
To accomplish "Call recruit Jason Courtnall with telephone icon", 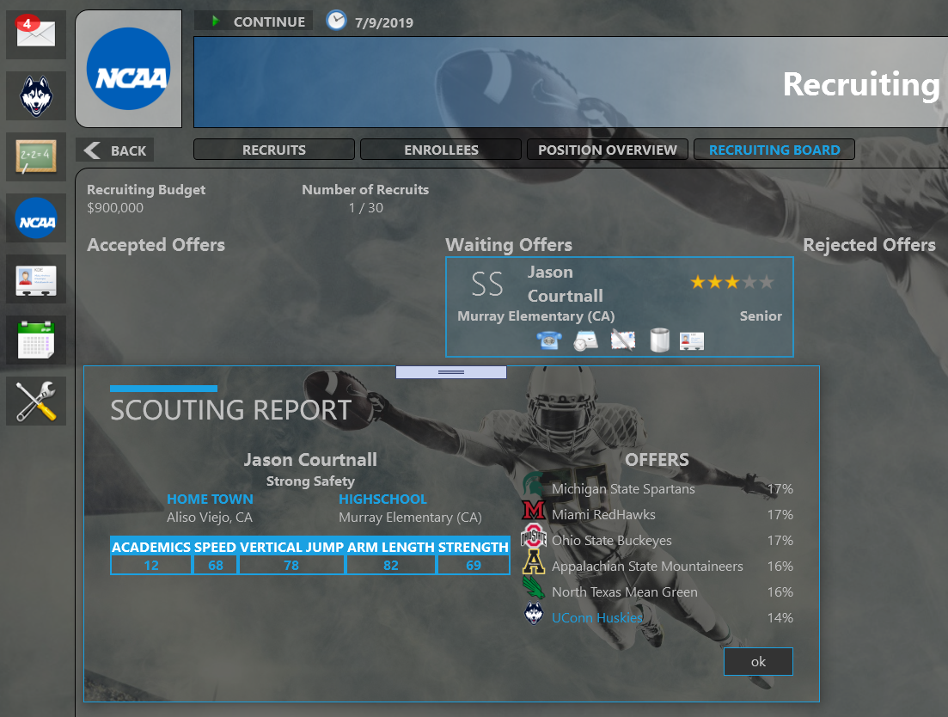I will click(549, 340).
